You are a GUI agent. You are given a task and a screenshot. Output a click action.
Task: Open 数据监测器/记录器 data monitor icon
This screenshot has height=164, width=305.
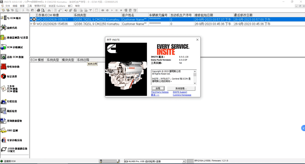tap(3, 38)
